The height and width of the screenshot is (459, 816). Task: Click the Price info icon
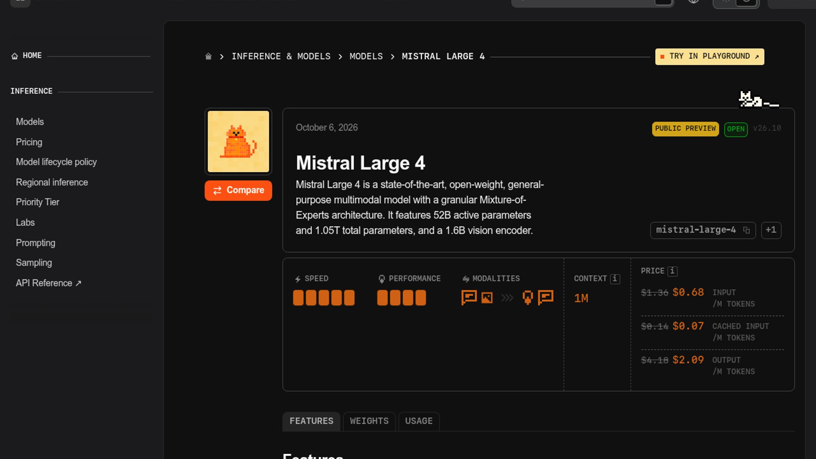coord(672,272)
